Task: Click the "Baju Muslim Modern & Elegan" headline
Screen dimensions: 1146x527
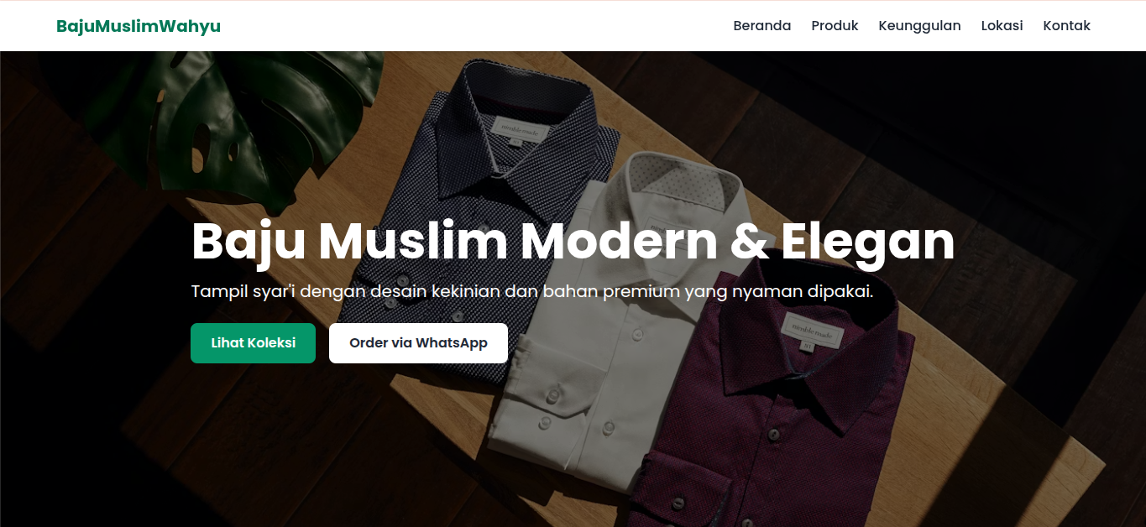Action: (x=573, y=242)
